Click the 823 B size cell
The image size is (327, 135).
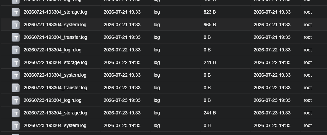click(210, 12)
